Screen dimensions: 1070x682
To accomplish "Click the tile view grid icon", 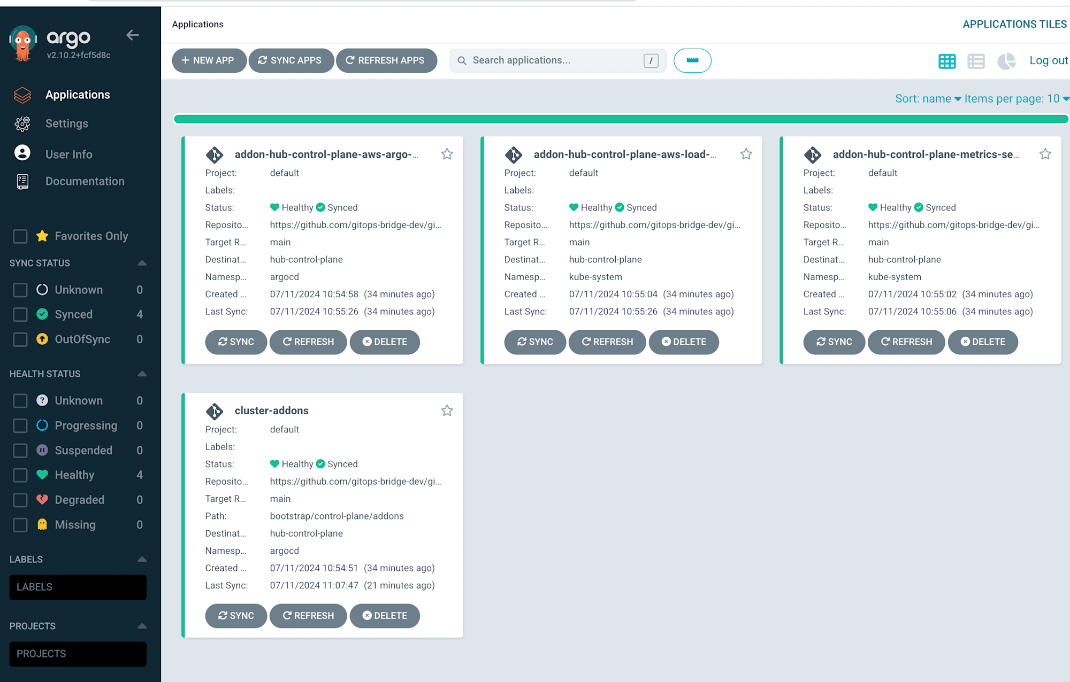I will pyautogui.click(x=947, y=60).
